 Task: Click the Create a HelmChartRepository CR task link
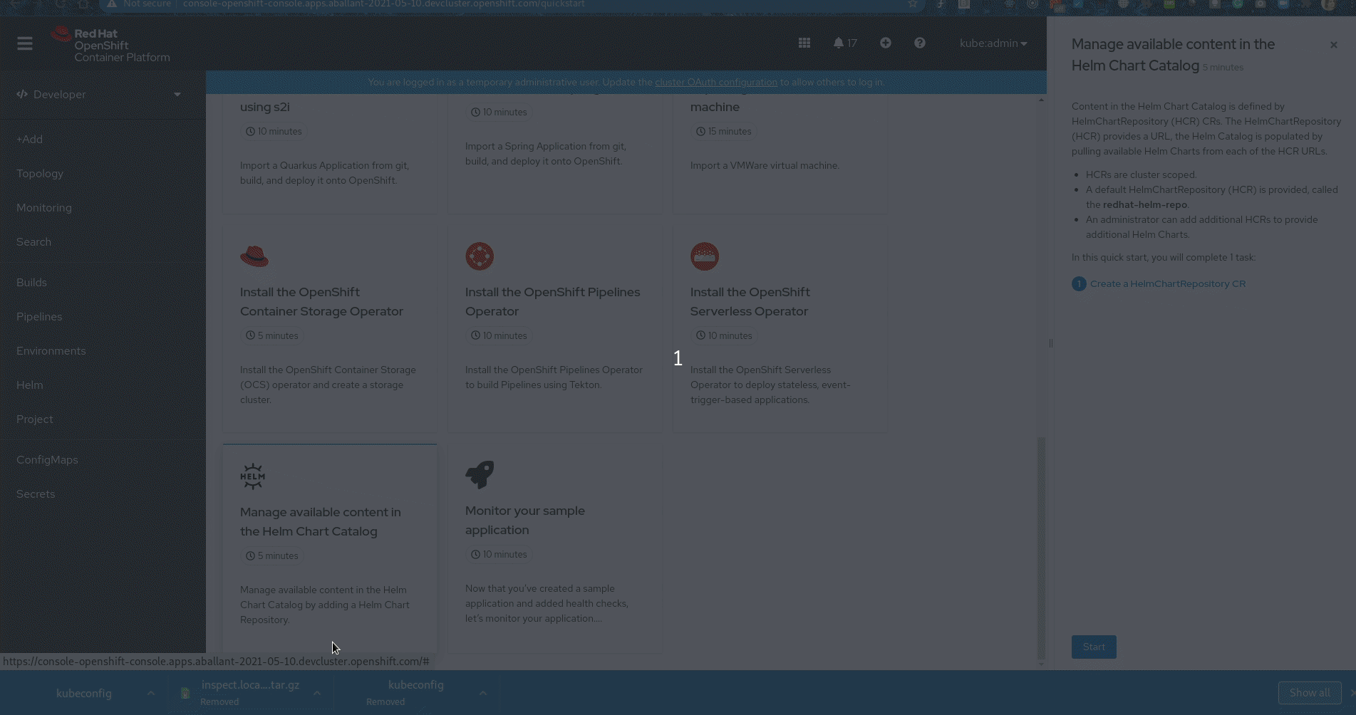pyautogui.click(x=1168, y=283)
